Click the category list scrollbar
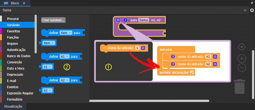 click(36, 34)
